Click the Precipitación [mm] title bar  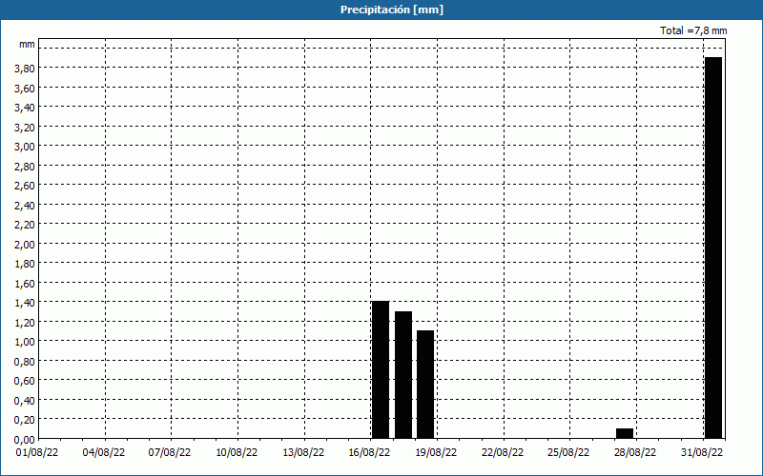point(381,10)
